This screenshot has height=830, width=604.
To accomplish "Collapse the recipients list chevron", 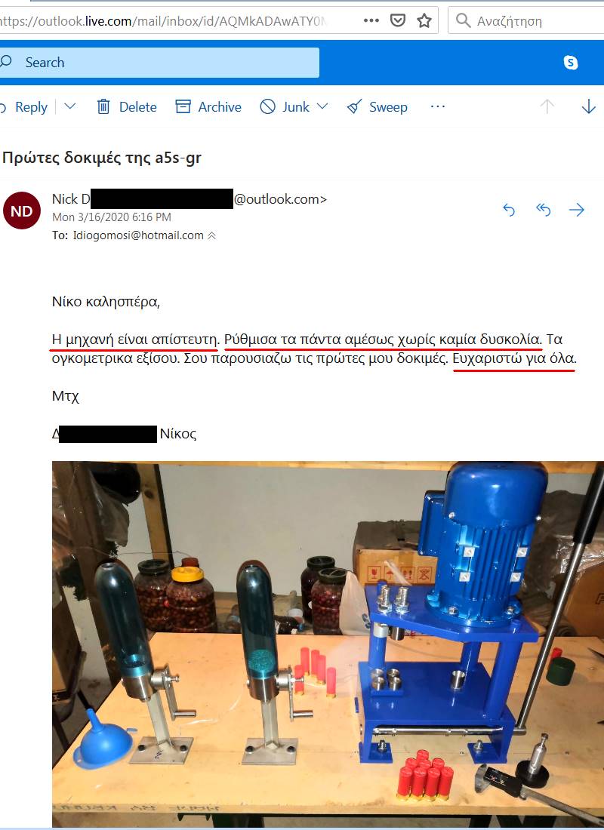I will coord(211,235).
